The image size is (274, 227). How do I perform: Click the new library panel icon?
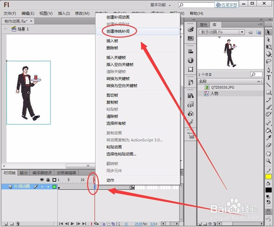258,32
